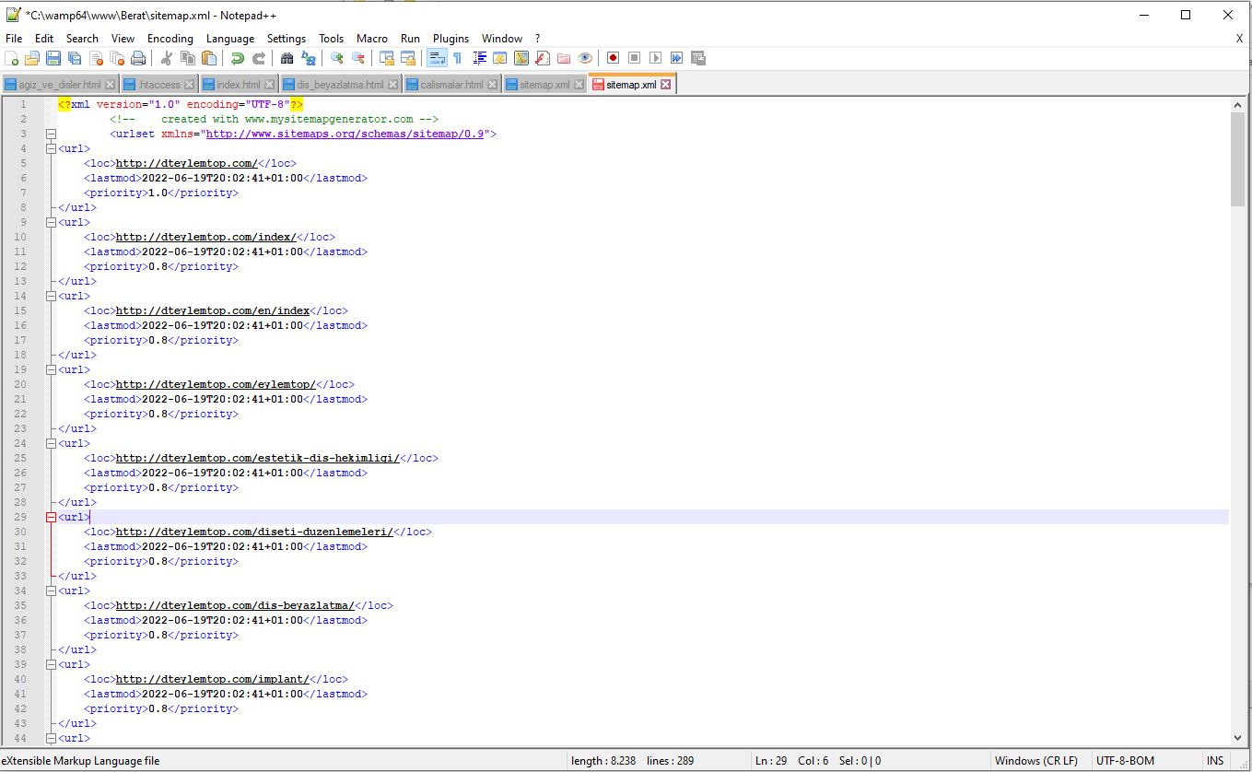This screenshot has width=1252, height=772.
Task: Click the Print toolbar icon
Action: coord(138,58)
